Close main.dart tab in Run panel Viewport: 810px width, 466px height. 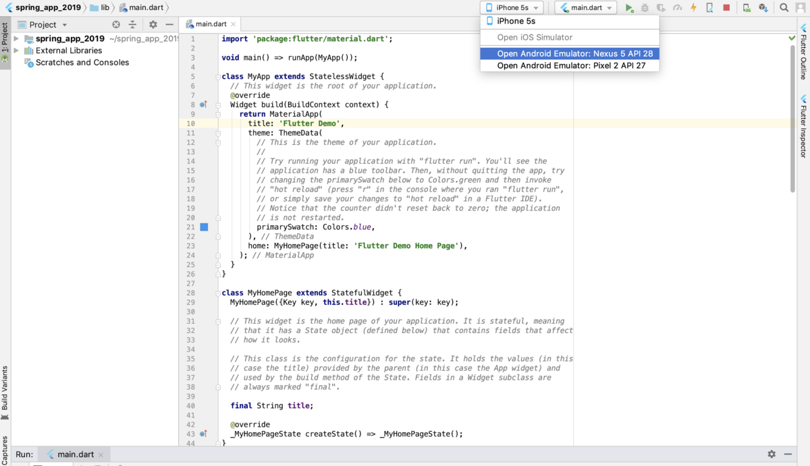pyautogui.click(x=101, y=455)
